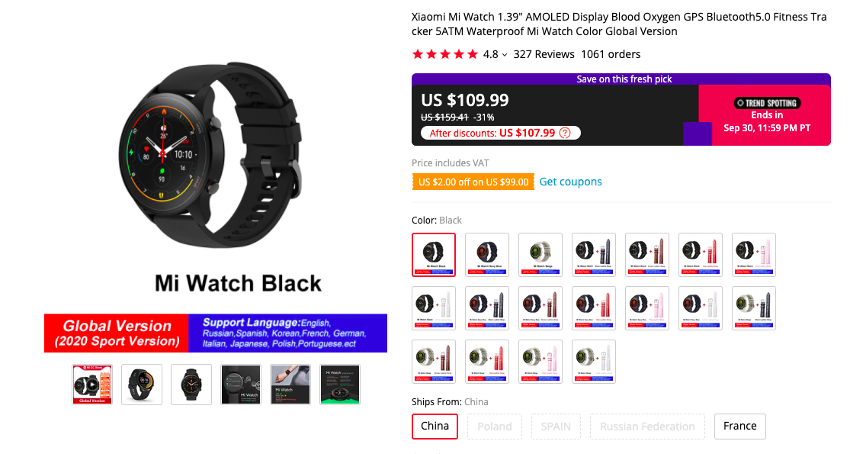Click the US $2.00 off coupon badge

473,182
